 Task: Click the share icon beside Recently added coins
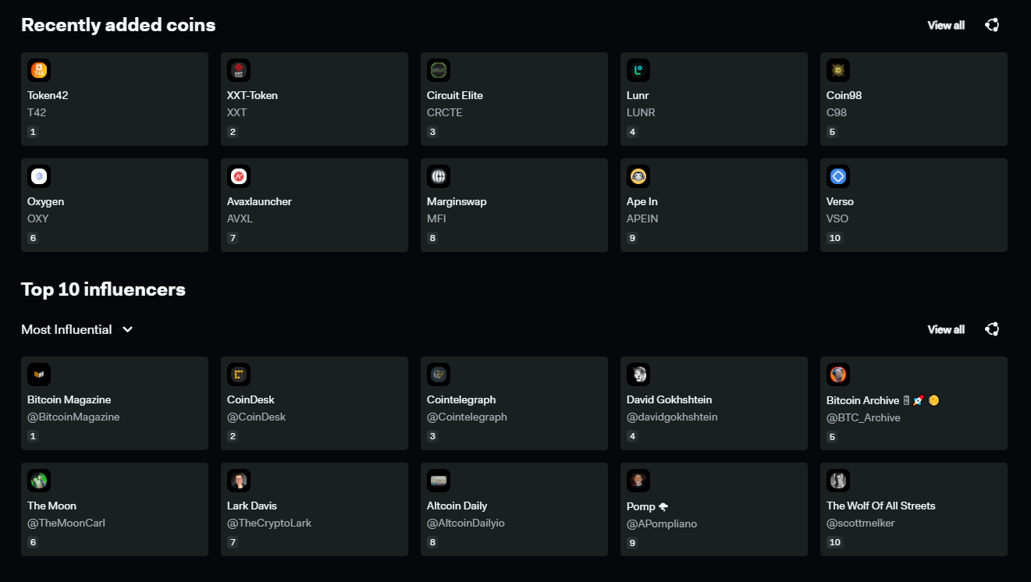[992, 25]
